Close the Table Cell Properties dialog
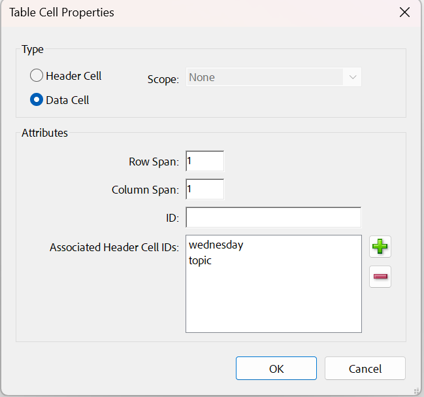Image resolution: width=424 pixels, height=397 pixels. pos(404,12)
